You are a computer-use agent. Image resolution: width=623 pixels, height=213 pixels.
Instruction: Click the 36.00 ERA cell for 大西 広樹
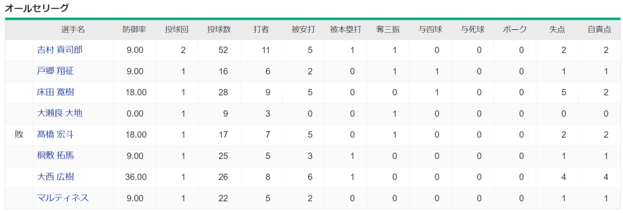click(x=136, y=177)
